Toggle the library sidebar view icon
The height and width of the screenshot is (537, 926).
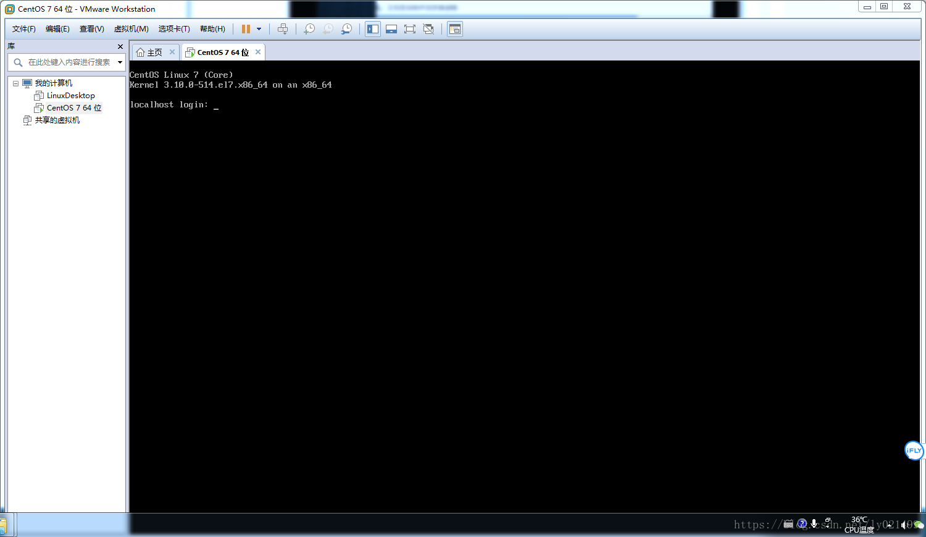[373, 29]
